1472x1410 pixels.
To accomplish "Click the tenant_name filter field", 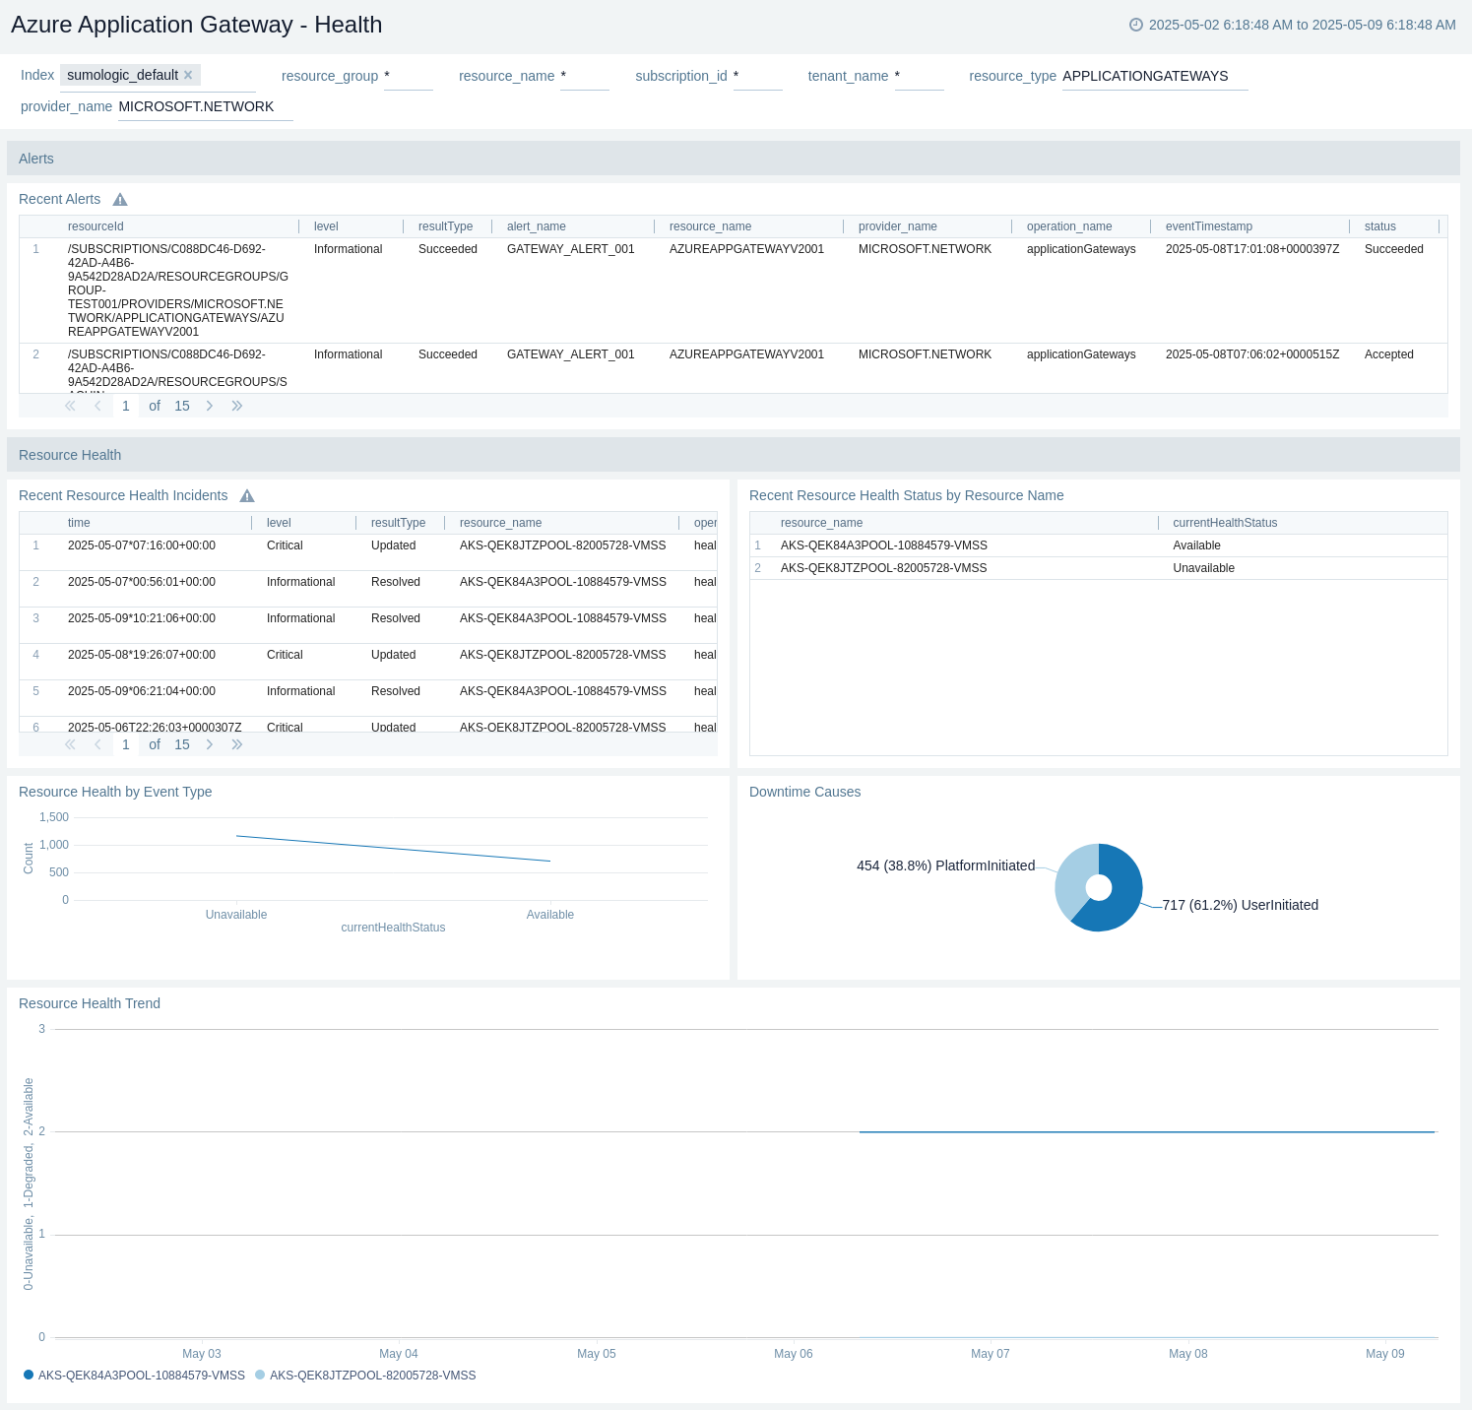I will point(919,76).
